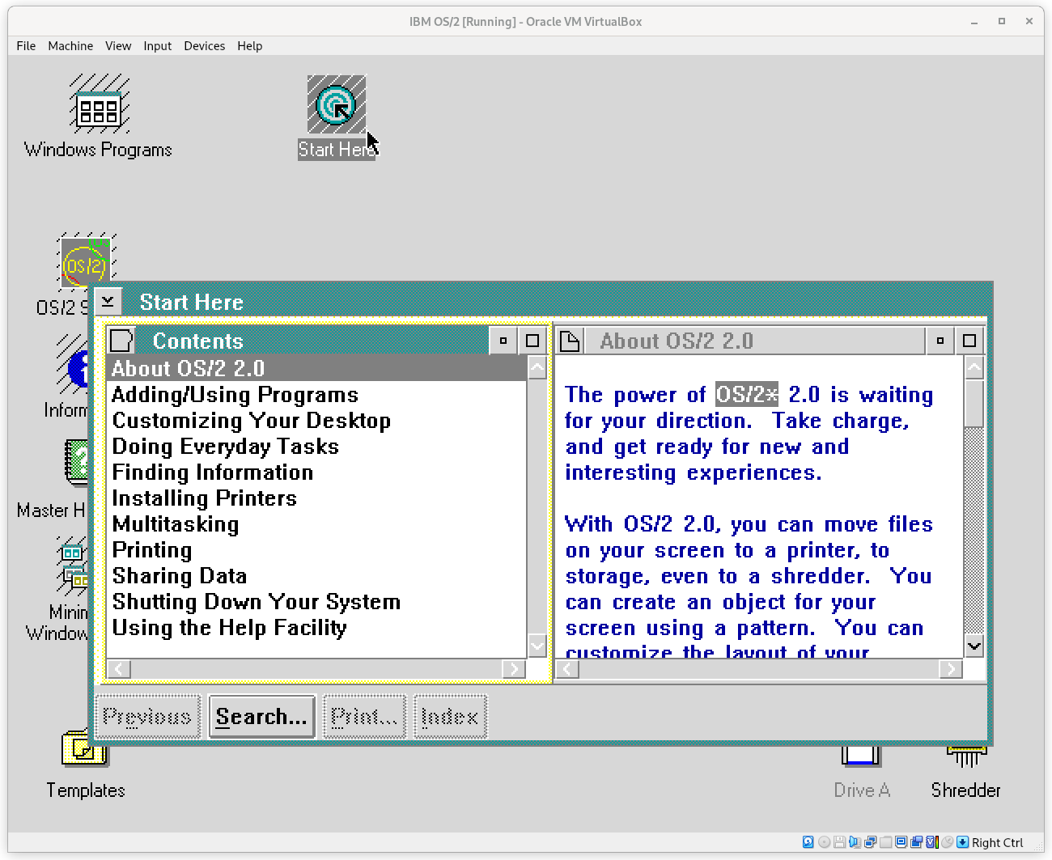Click the About pane vertical scrollbar thumb
This screenshot has height=860, width=1052.
[x=974, y=403]
